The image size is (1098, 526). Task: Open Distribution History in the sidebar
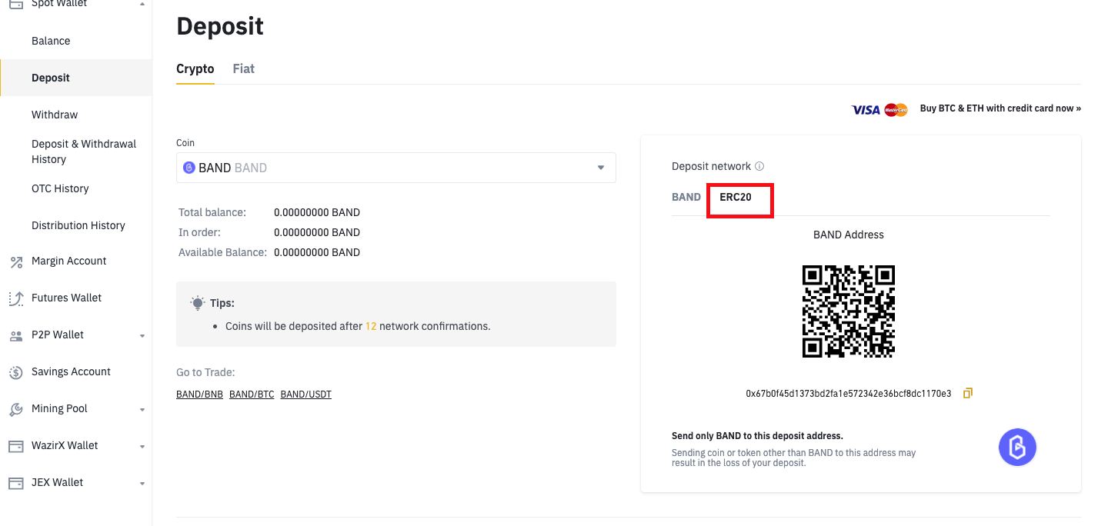point(78,225)
